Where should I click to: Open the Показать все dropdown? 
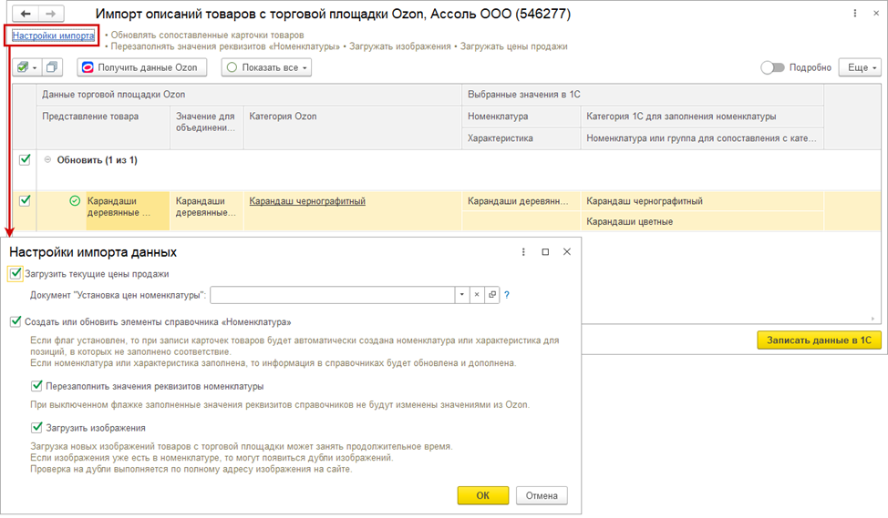click(x=266, y=67)
